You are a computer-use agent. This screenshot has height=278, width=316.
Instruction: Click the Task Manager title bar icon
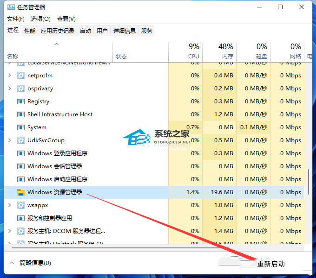pyautogui.click(x=11, y=7)
